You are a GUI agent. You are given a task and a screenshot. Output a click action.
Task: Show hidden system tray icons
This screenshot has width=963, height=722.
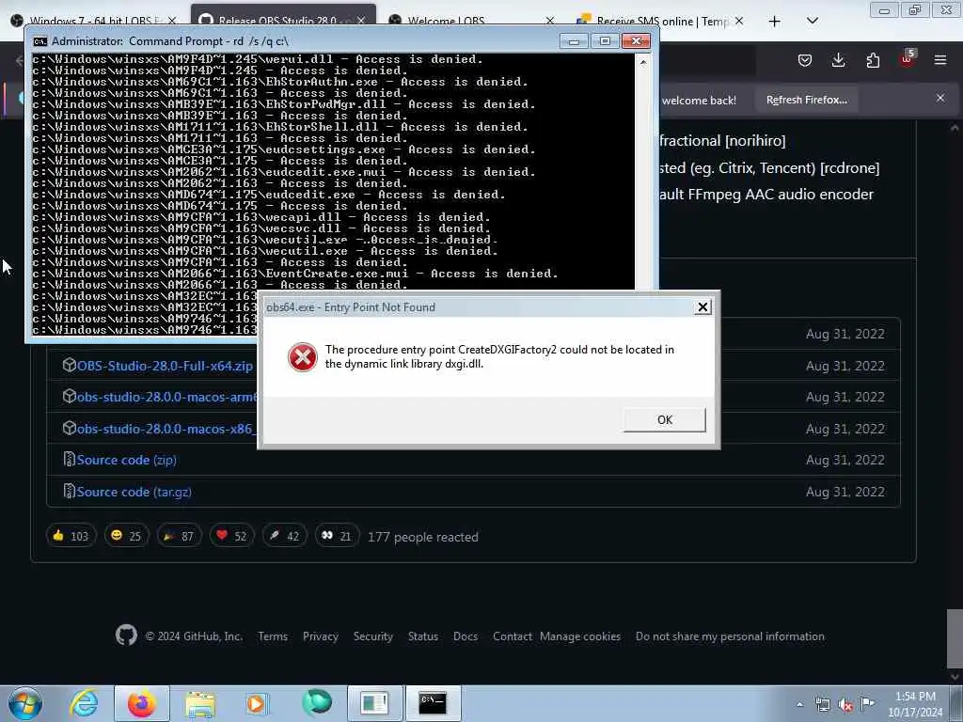pos(799,705)
